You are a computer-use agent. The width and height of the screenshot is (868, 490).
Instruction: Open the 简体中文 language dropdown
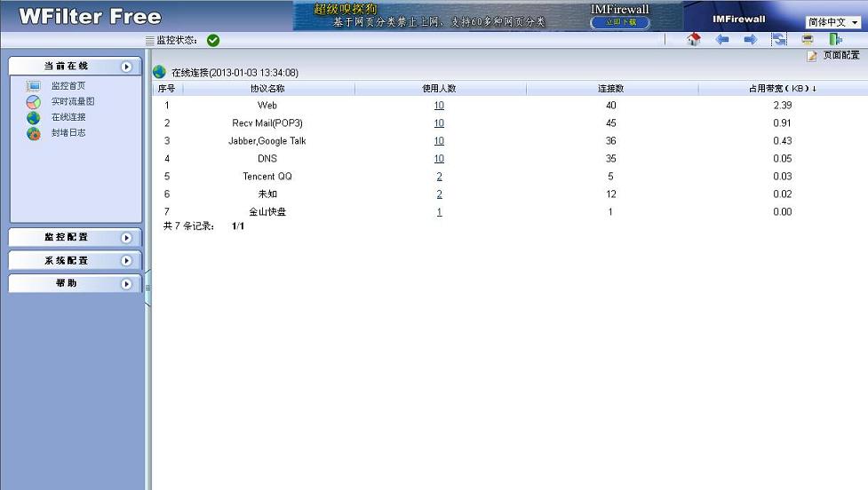point(833,22)
